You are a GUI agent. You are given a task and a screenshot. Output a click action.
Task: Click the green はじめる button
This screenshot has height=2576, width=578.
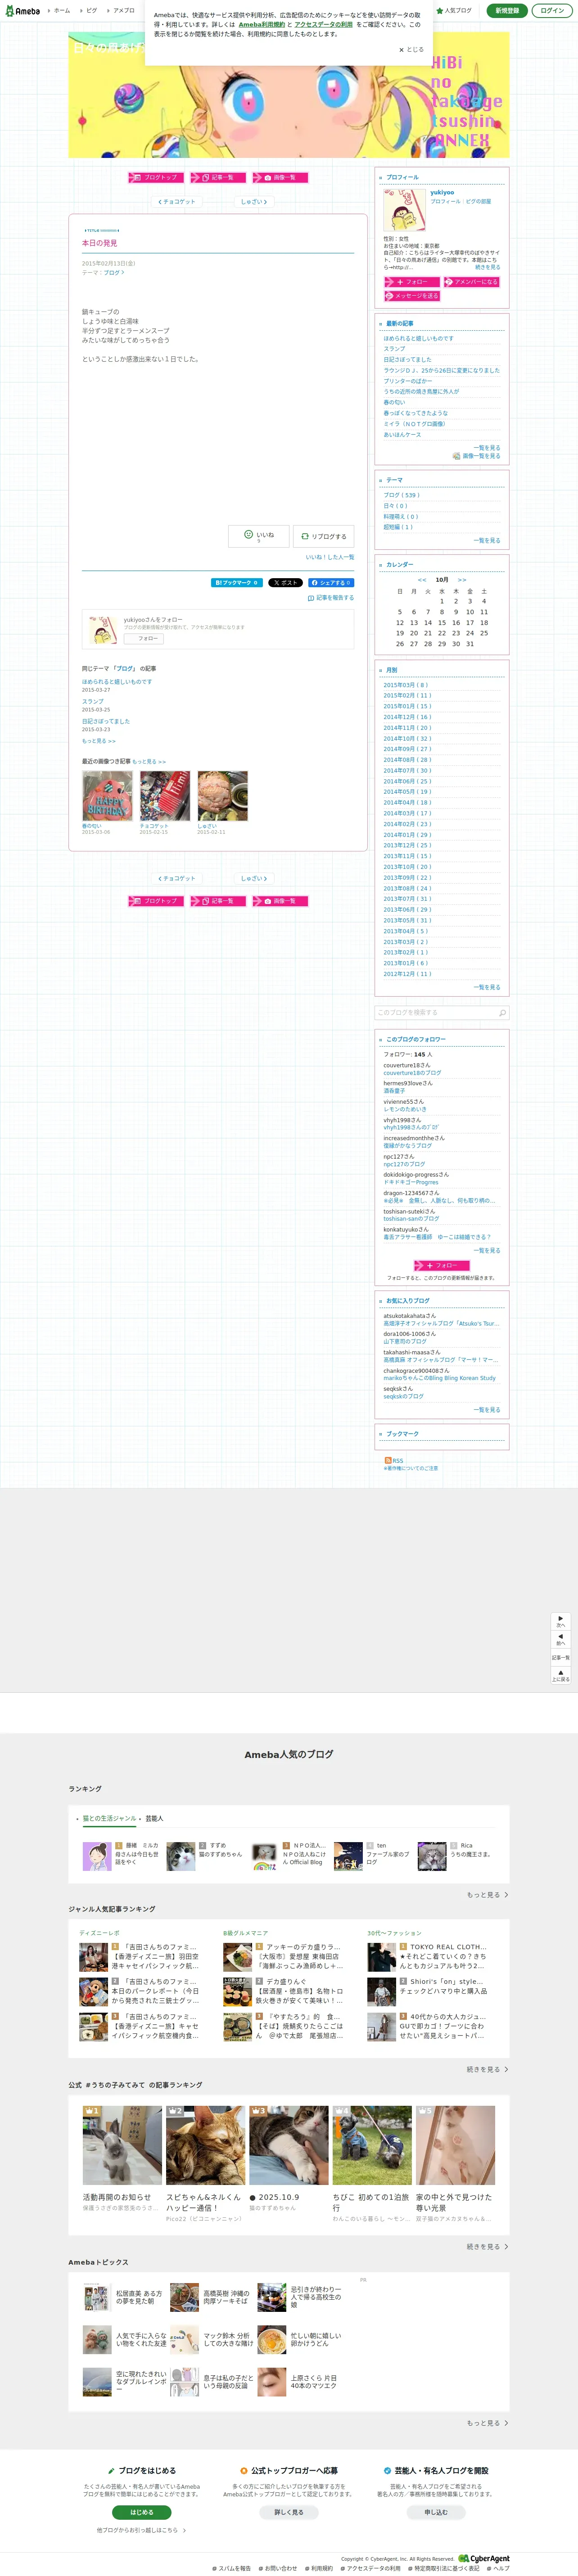(142, 2512)
